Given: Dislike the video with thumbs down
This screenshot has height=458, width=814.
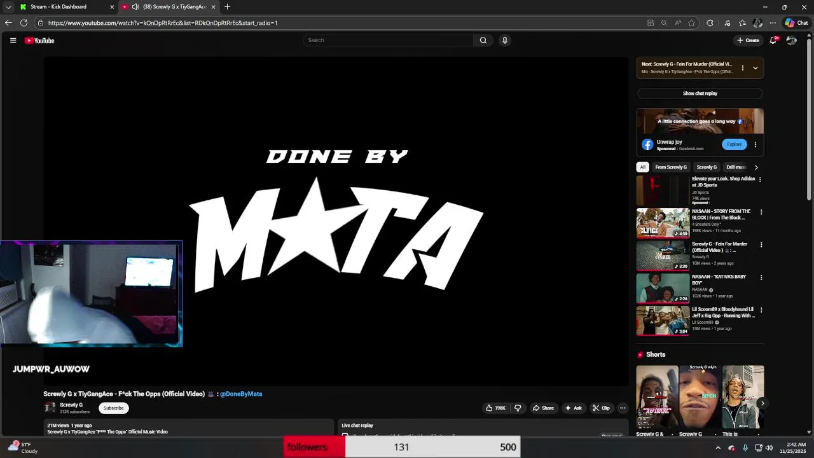Looking at the screenshot, I should [x=518, y=408].
